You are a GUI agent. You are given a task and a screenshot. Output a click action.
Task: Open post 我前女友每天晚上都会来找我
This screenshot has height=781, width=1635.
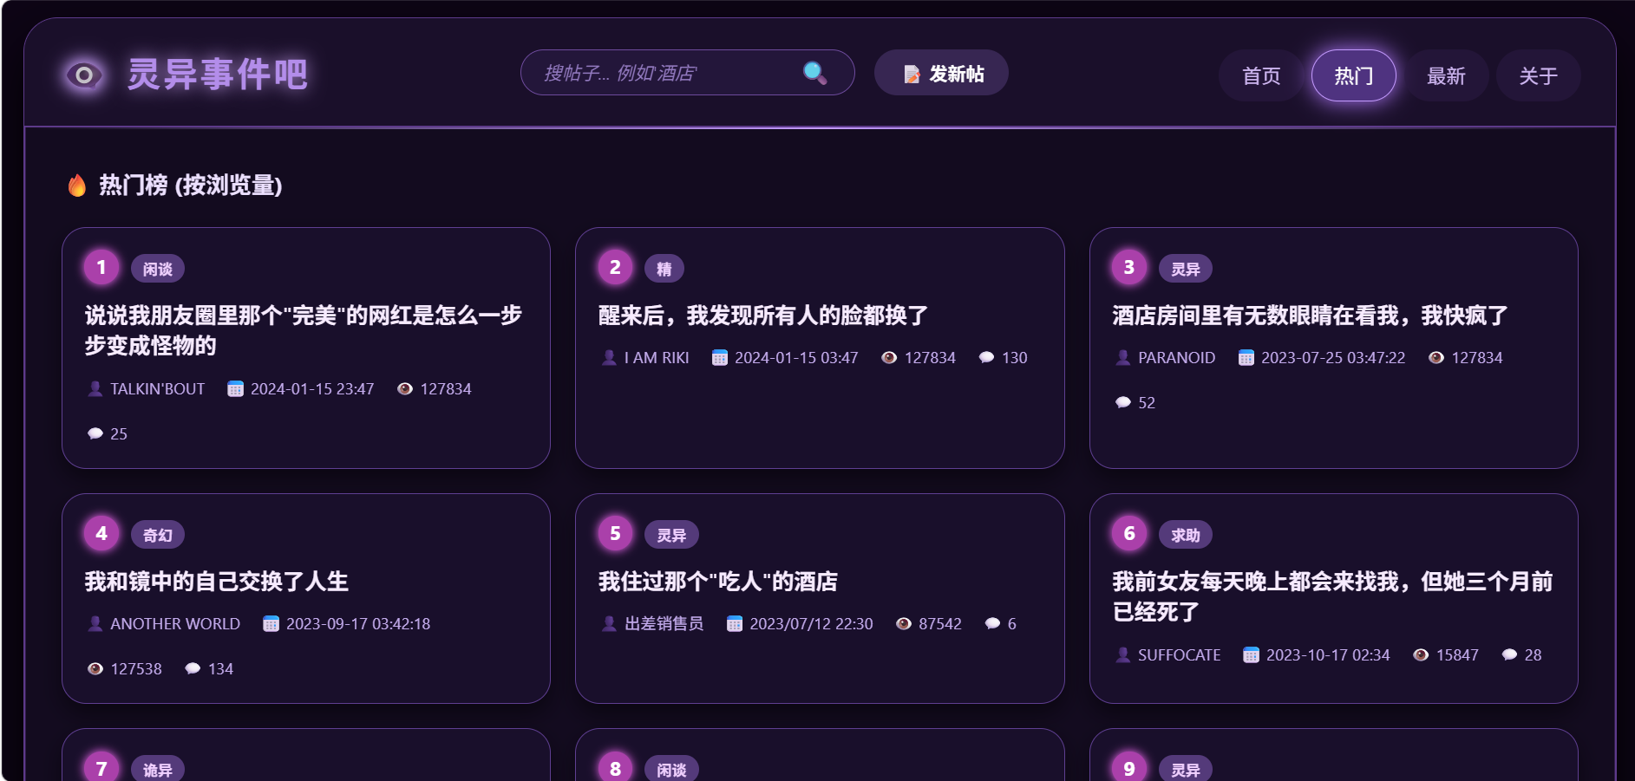(x=1332, y=596)
